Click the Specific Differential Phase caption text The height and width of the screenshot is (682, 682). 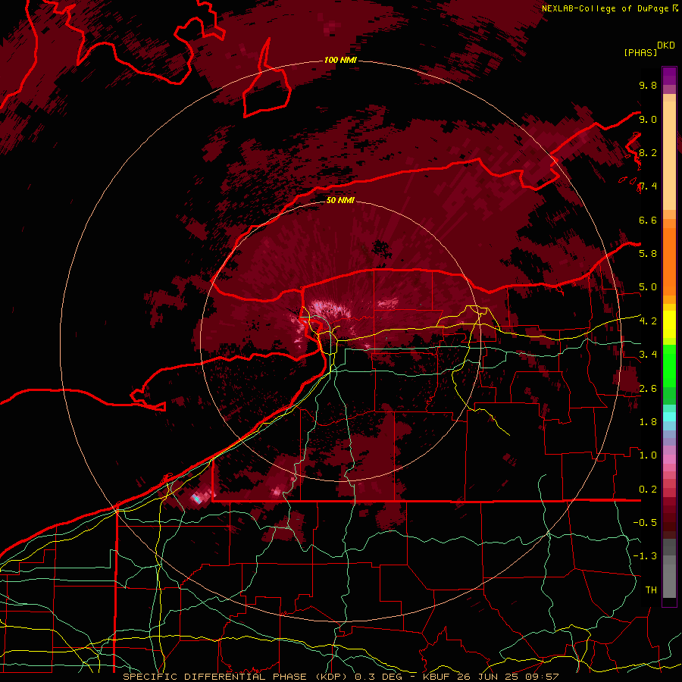[340, 677]
